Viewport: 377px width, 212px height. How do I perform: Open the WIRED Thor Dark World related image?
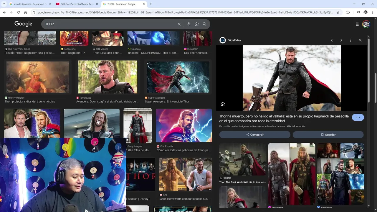point(243,159)
